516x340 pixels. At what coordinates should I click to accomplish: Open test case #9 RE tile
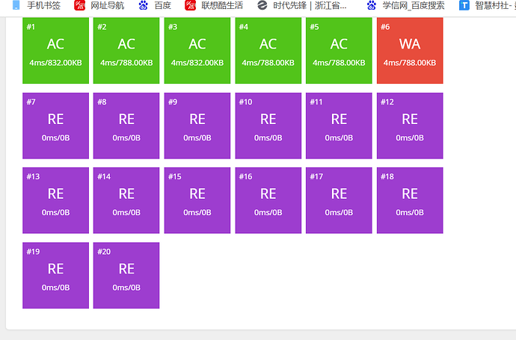click(197, 126)
